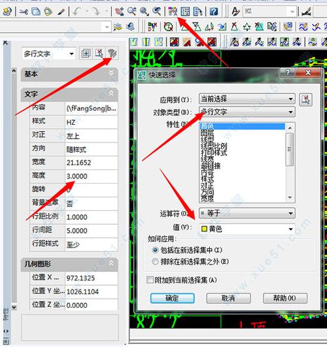Open the 多行文字 object type dropdown in Properties

point(49,54)
